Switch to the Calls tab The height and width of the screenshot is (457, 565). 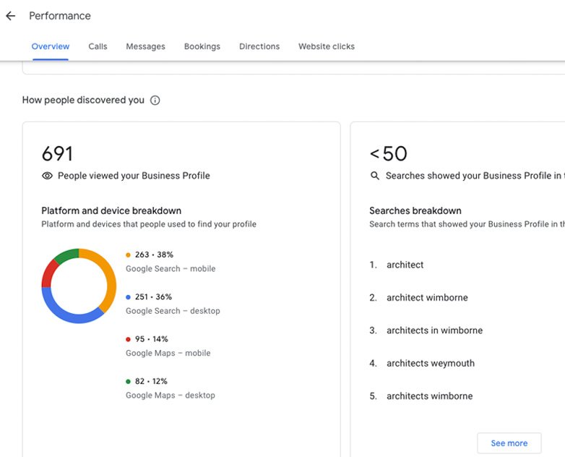pyautogui.click(x=98, y=46)
